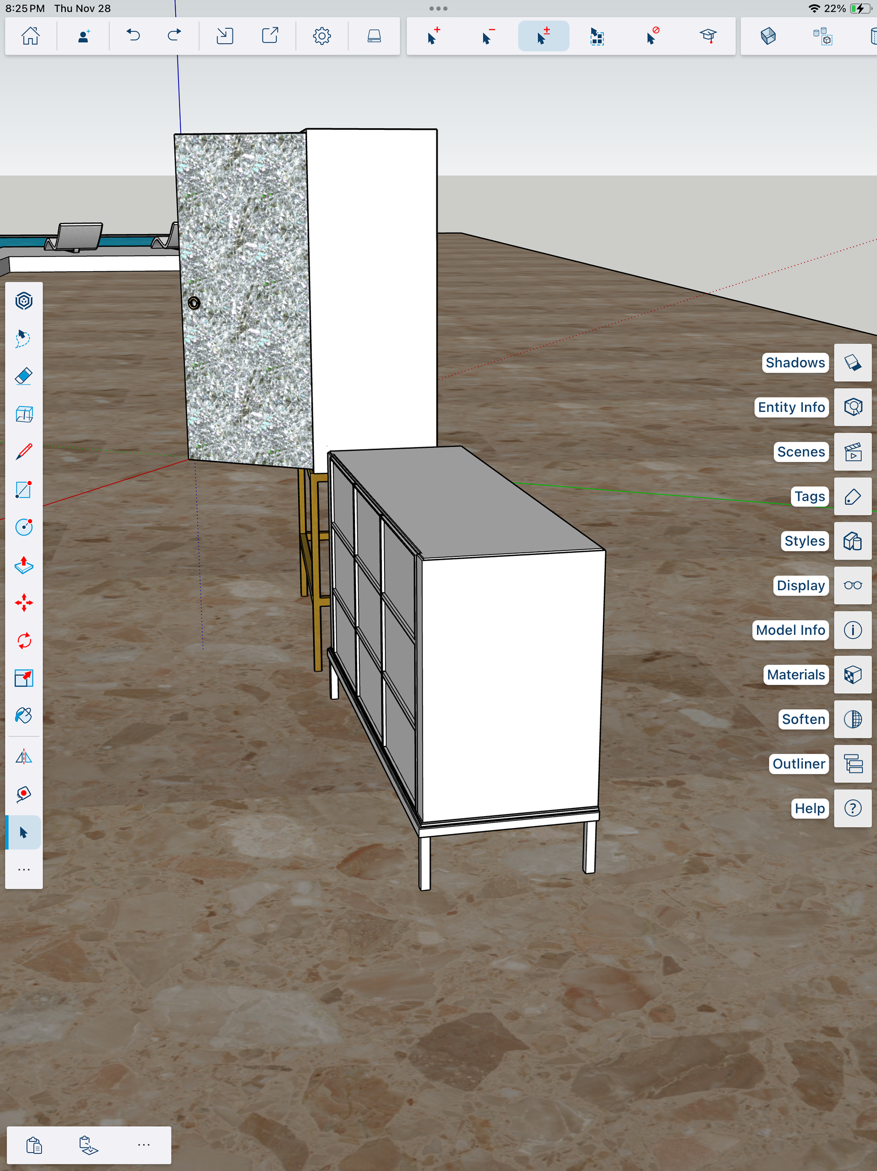Select the Orbit tool
Viewport: 877px width, 1171px height.
(x=24, y=301)
